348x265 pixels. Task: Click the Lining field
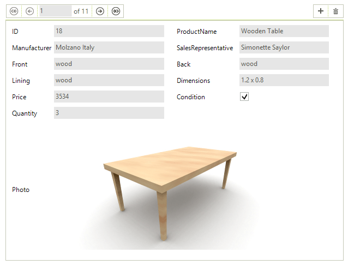point(109,80)
